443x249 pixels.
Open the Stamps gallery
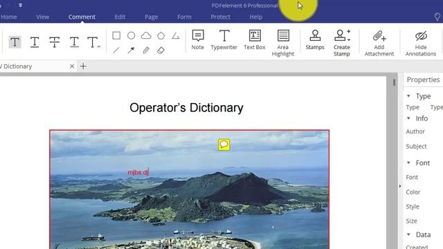315,40
